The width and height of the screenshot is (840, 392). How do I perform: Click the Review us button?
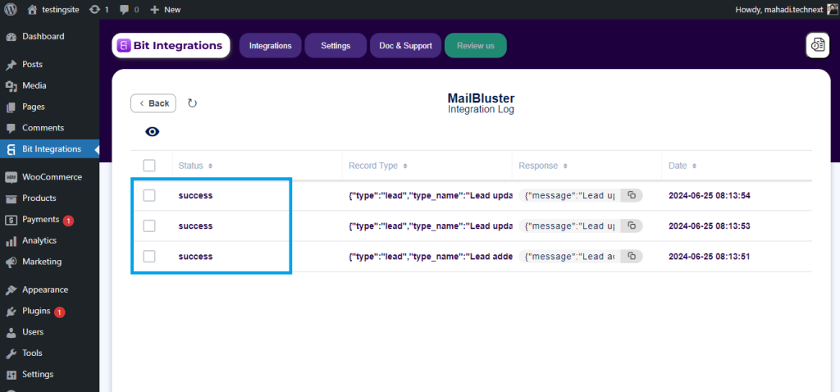pyautogui.click(x=476, y=46)
